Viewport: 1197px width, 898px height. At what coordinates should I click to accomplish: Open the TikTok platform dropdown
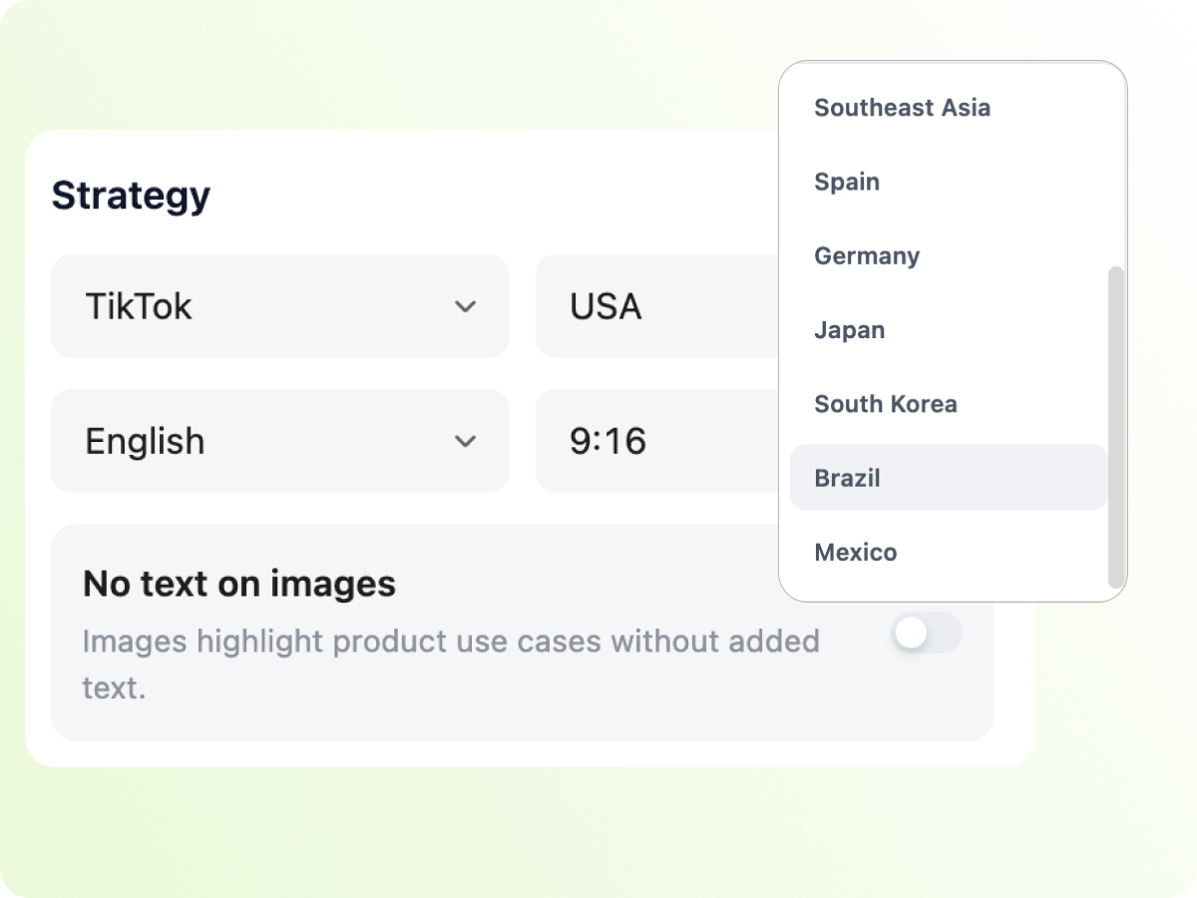(x=280, y=306)
